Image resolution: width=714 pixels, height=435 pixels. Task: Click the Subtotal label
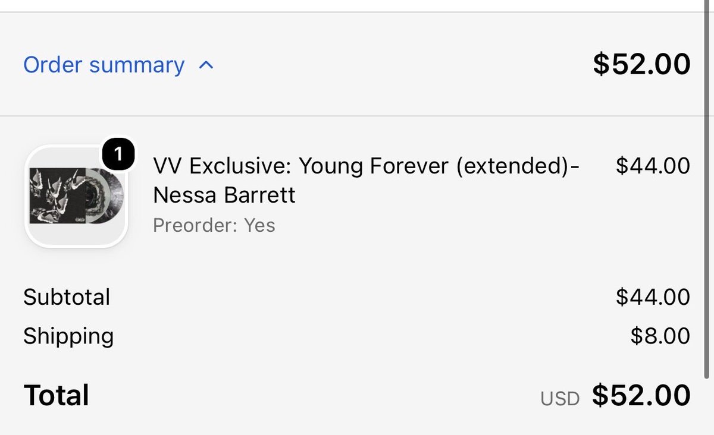click(67, 297)
